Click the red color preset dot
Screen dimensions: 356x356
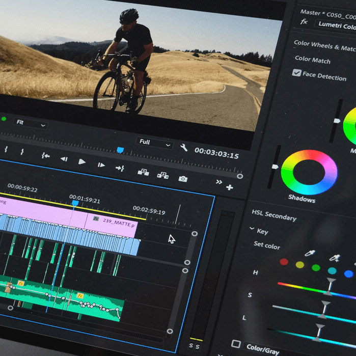[x=284, y=262]
